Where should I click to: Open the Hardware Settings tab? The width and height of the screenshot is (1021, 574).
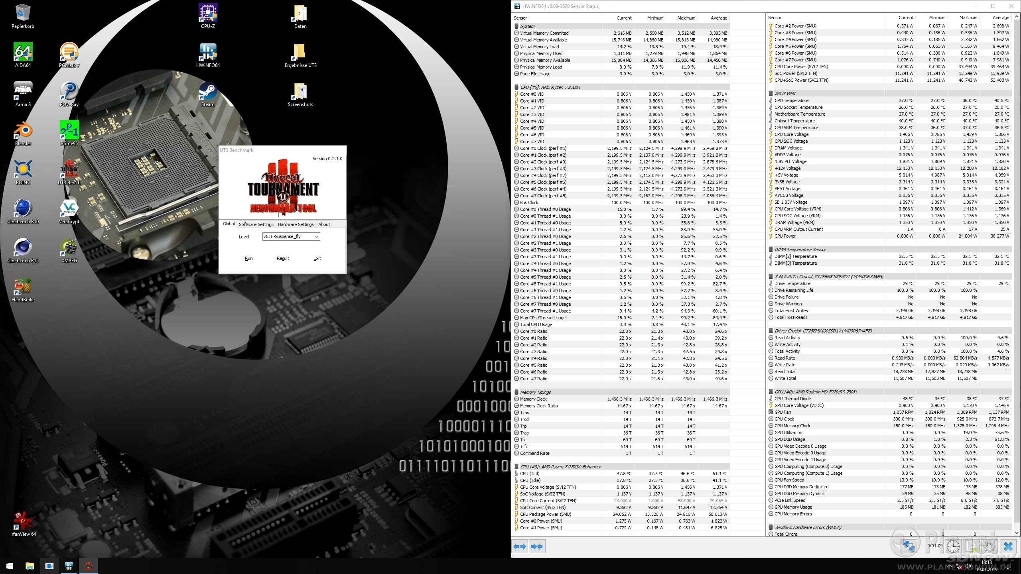click(x=296, y=224)
